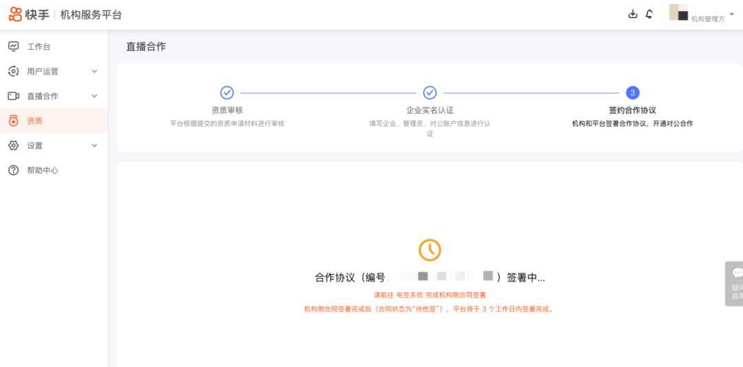
Task: Click 平台根据提交的资质申请材料进行审核 description
Action: tap(228, 124)
